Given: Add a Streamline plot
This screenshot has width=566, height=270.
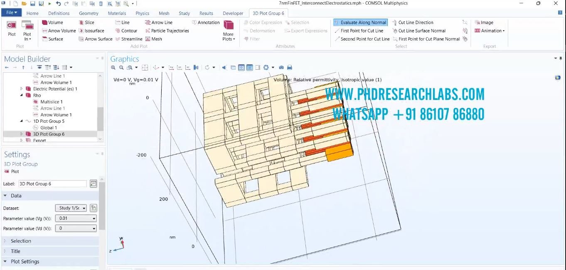Looking at the screenshot, I should tap(129, 39).
